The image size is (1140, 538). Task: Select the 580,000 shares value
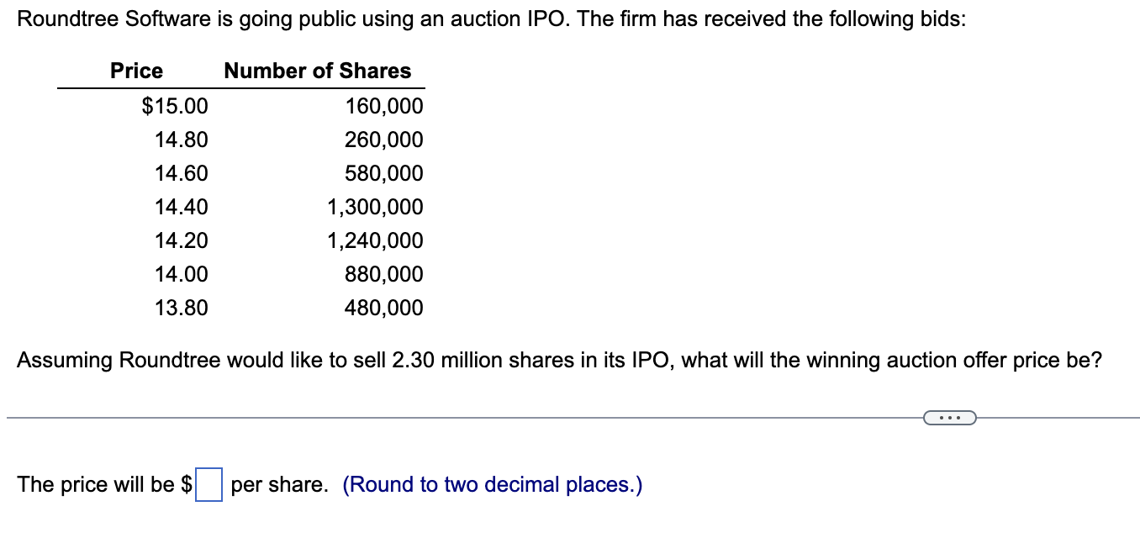click(x=384, y=173)
